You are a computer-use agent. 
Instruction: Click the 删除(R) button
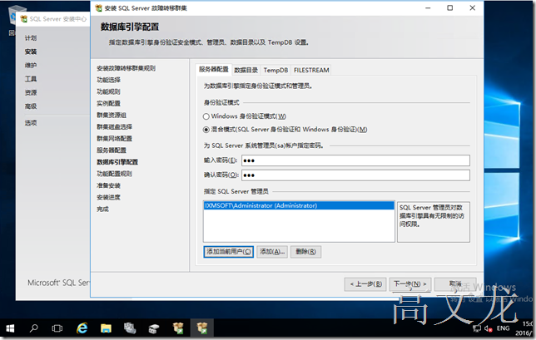coord(305,252)
